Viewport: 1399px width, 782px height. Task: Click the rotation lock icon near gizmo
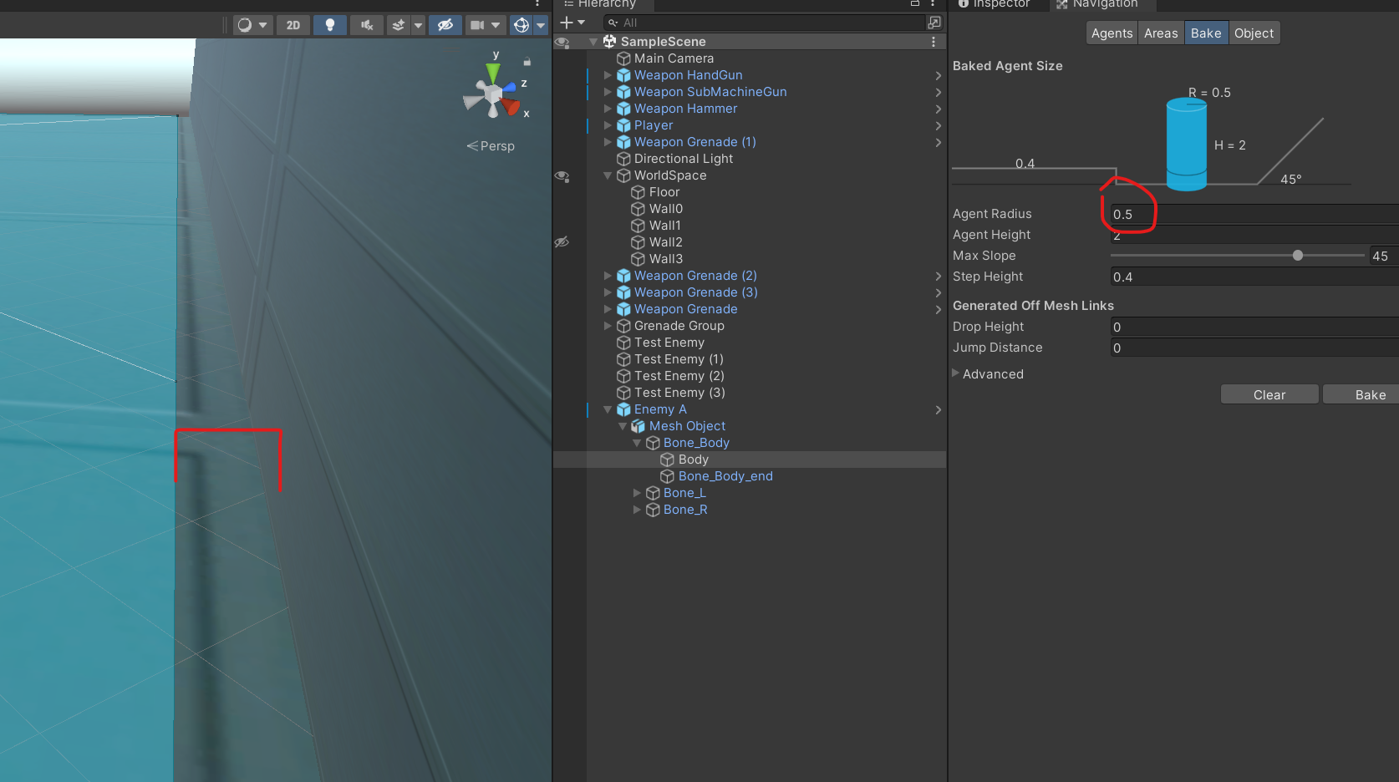[527, 62]
